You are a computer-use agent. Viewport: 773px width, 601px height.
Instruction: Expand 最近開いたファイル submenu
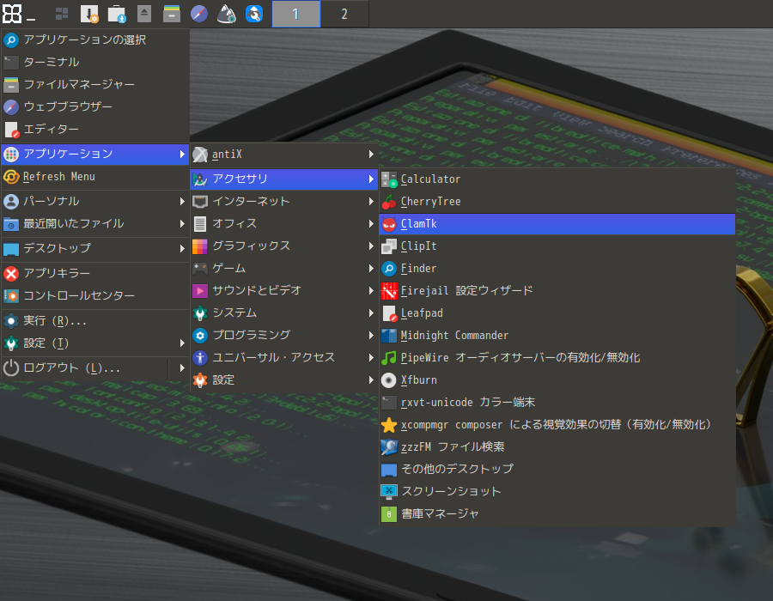[x=95, y=223]
